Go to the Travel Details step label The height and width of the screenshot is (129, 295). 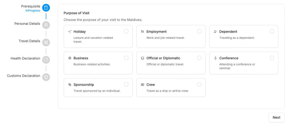tap(29, 41)
